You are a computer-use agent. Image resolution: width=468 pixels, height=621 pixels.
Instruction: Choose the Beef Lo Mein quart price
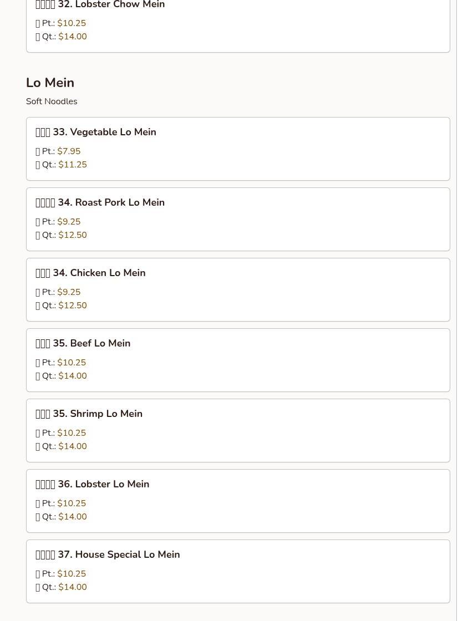point(73,376)
